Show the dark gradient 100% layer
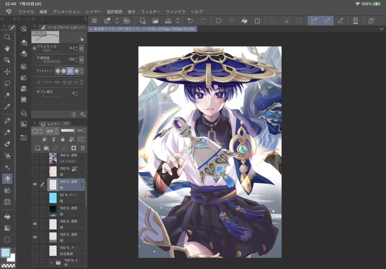 (x=35, y=211)
